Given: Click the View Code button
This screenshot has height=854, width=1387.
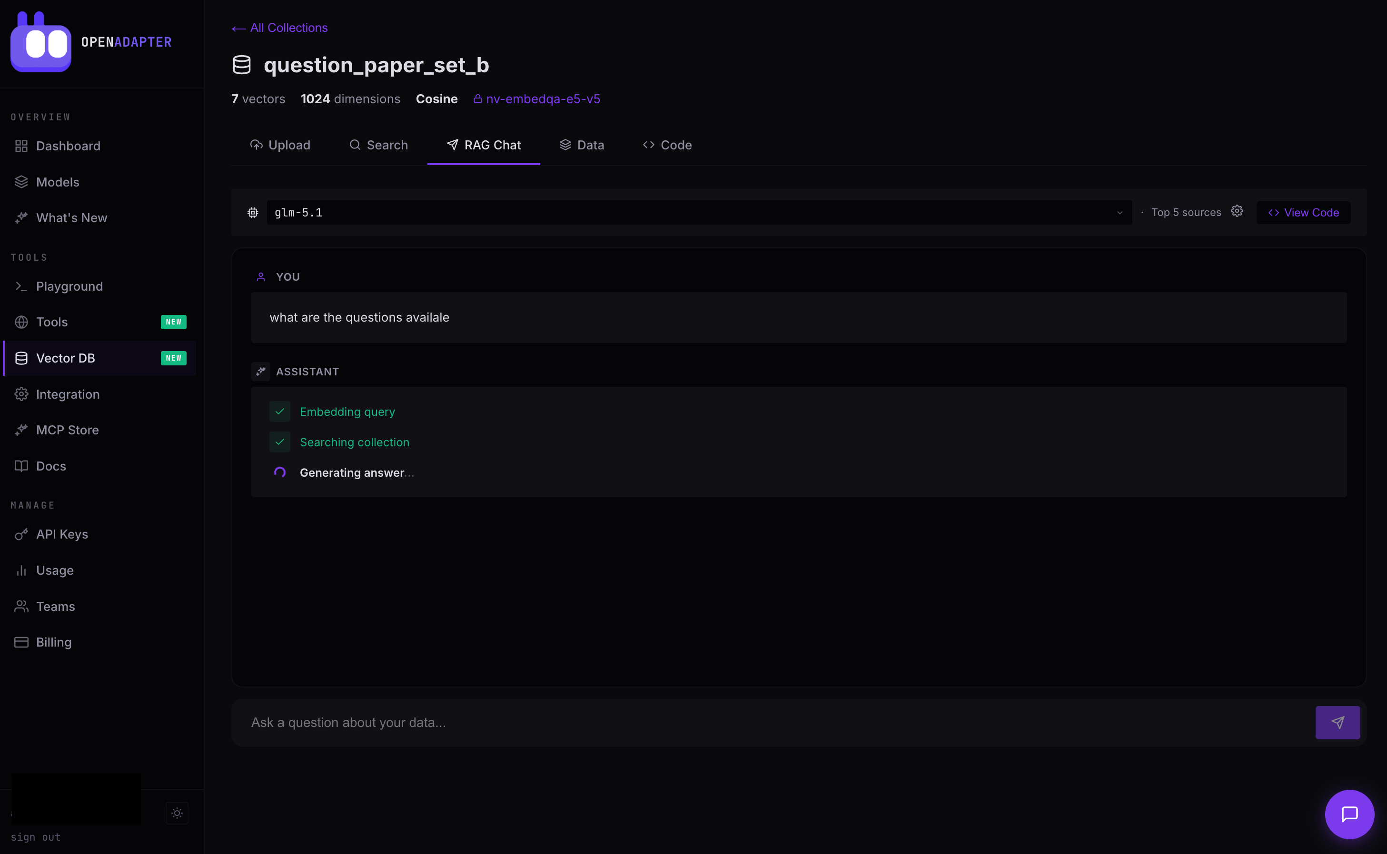Looking at the screenshot, I should click(x=1303, y=212).
